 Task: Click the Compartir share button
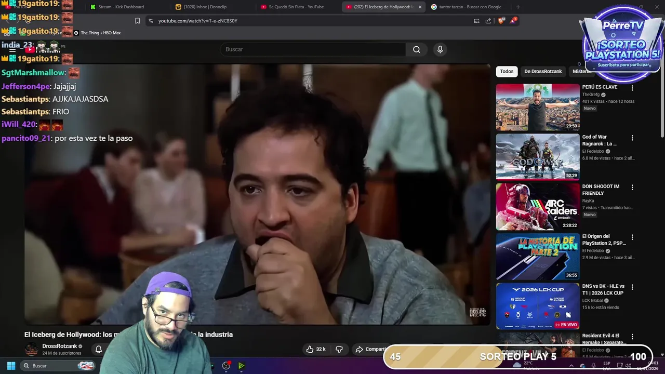pos(370,349)
